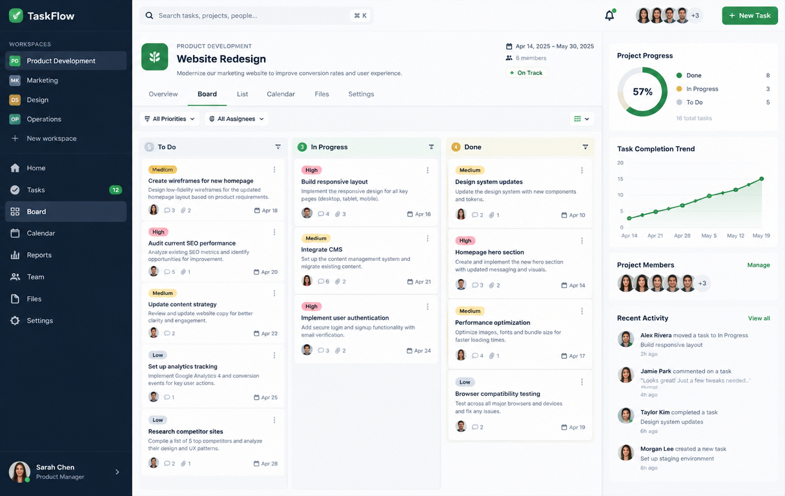This screenshot has width=785, height=496.
Task: Click the Website Redesign green leaf project icon
Action: click(155, 57)
